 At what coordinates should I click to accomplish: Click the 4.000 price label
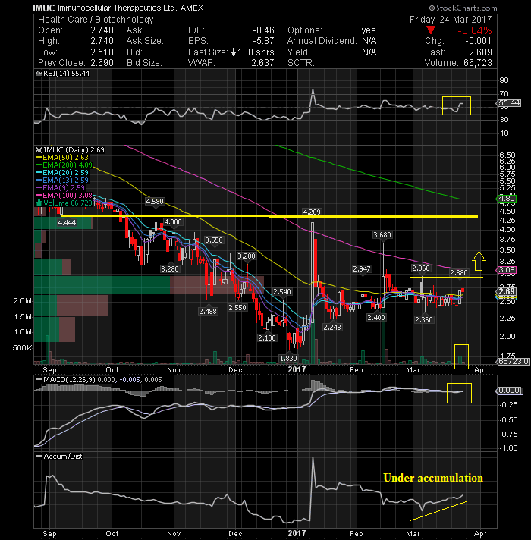click(173, 221)
